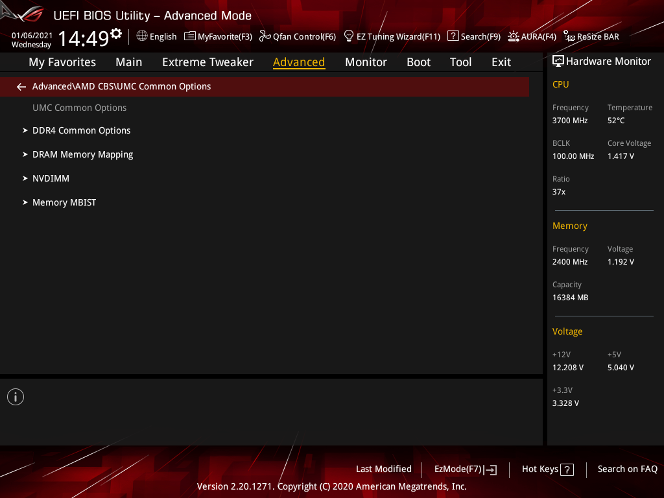Click the EzMode exit arrow icon
This screenshot has width=664, height=498.
[x=490, y=469]
